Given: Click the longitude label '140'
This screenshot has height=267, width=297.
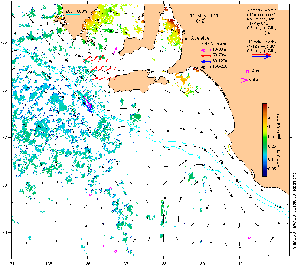Looking at the screenshot, I should click(x=239, y=263).
